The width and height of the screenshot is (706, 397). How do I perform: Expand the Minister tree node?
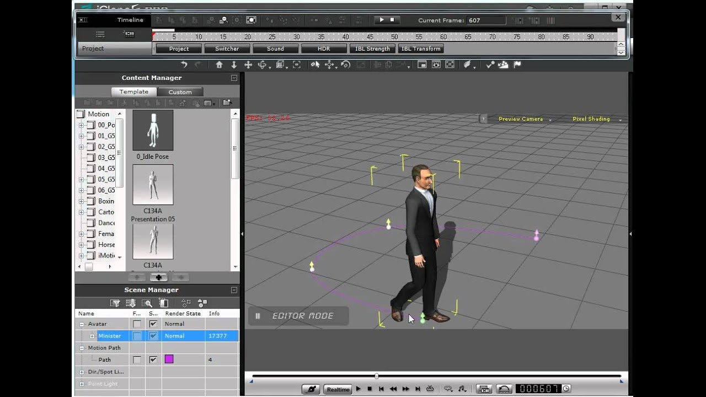coord(92,336)
